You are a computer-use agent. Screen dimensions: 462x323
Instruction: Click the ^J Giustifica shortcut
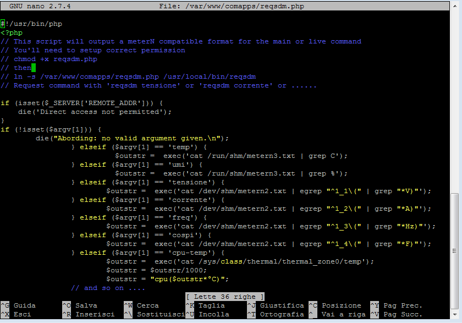(276, 305)
